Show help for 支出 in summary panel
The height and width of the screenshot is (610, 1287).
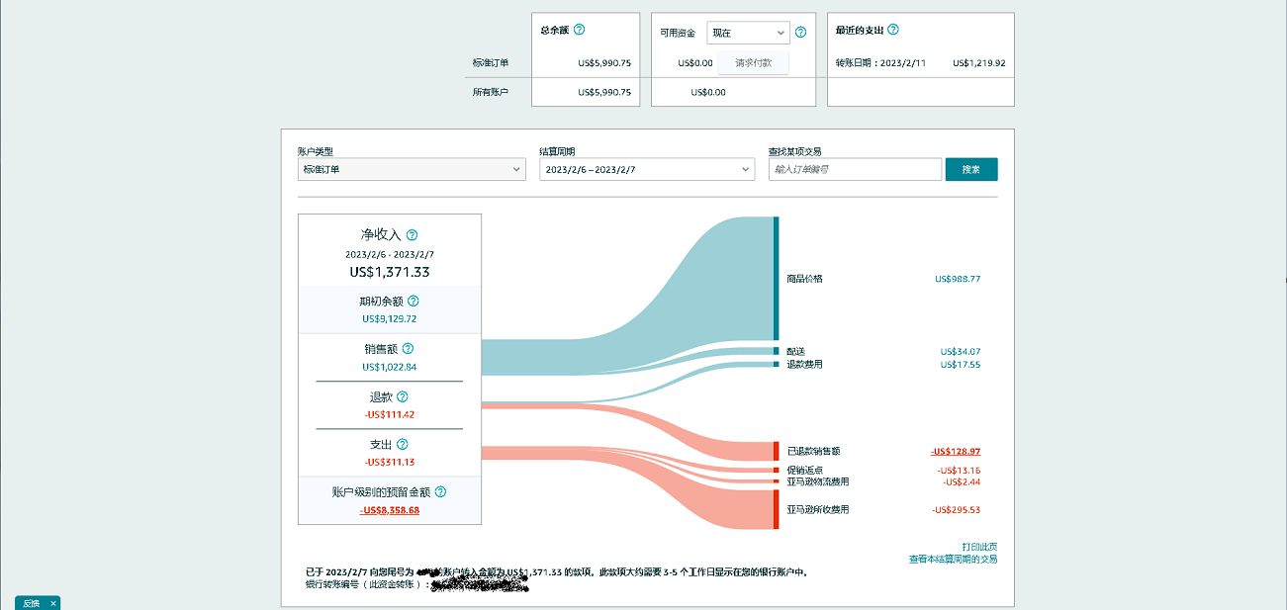pos(402,445)
